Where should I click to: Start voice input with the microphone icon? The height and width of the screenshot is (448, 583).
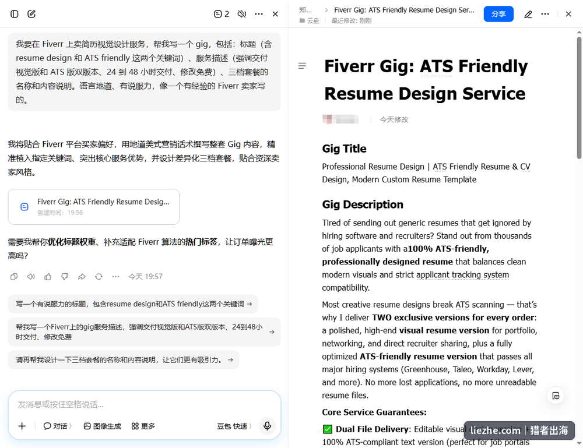267,426
